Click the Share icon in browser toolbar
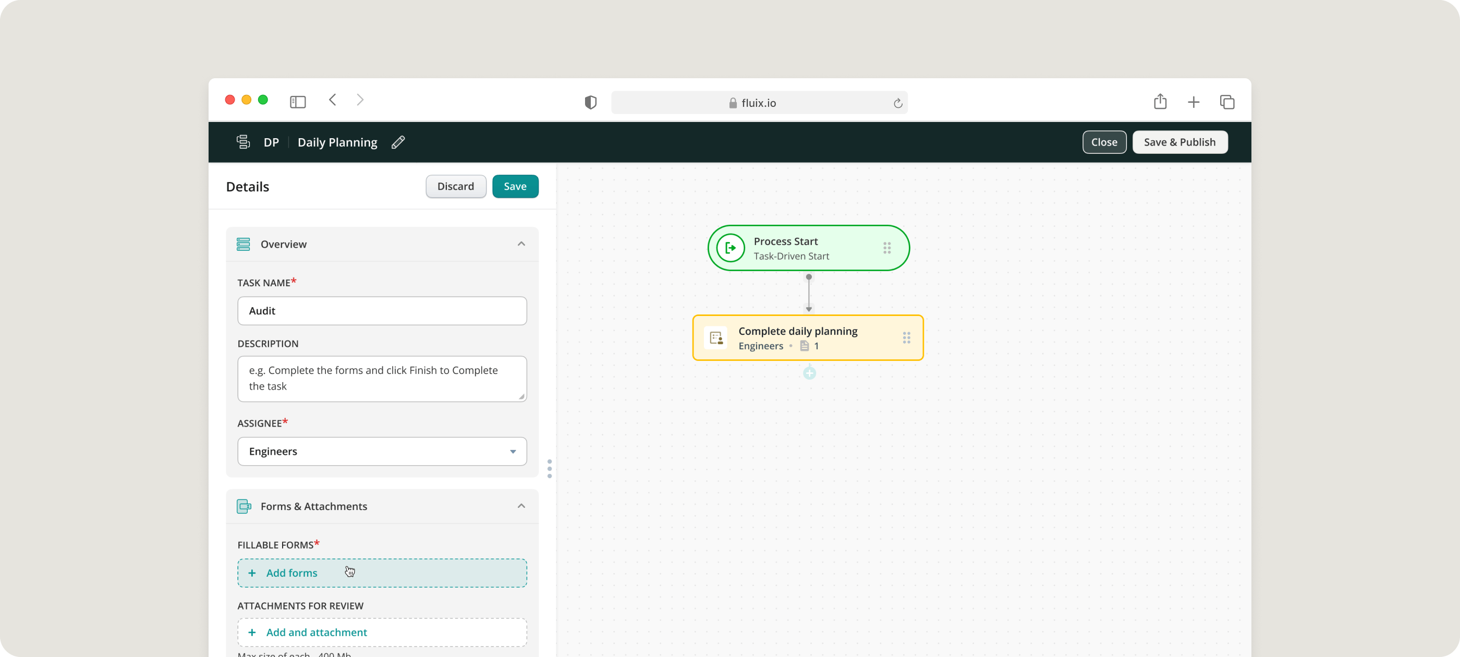This screenshot has height=657, width=1460. [1160, 102]
